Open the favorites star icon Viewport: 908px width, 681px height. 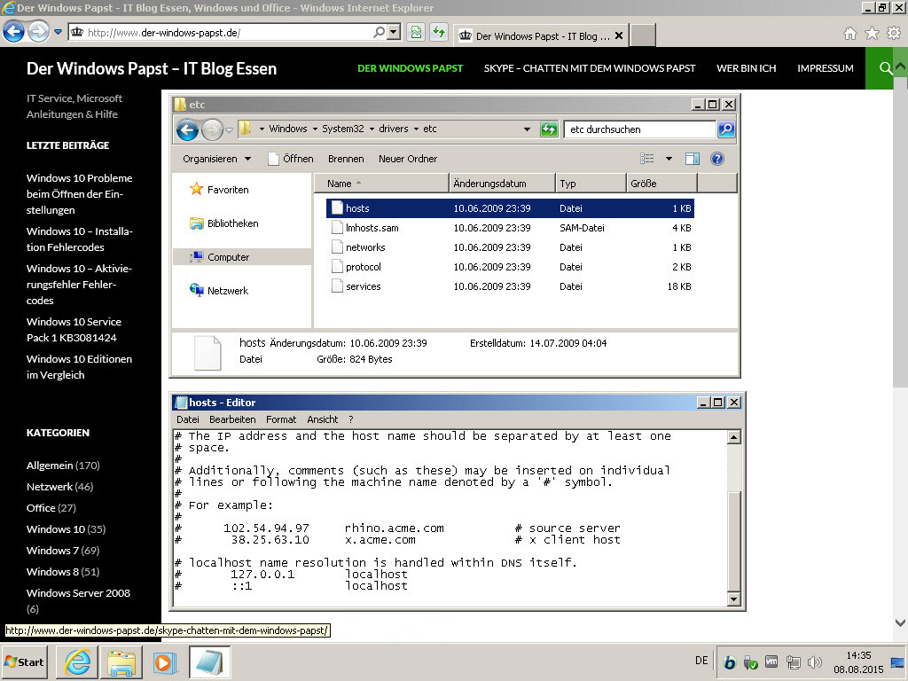pyautogui.click(x=872, y=34)
